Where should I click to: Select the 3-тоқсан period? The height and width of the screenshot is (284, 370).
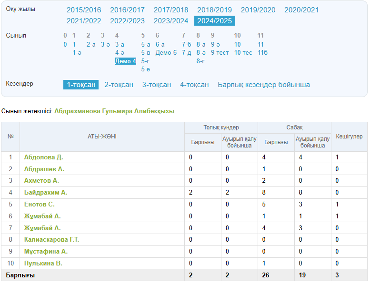tap(157, 85)
